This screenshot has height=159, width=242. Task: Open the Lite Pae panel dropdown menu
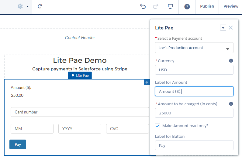[x=223, y=28]
